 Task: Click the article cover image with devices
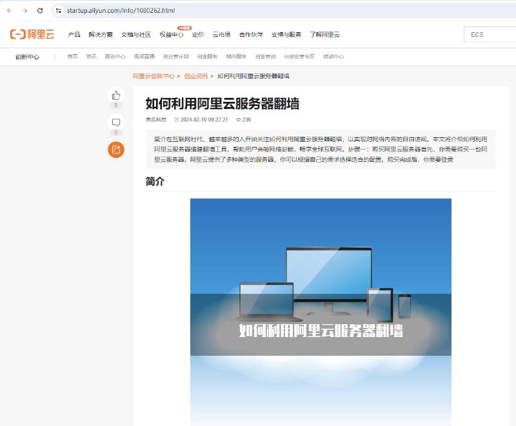321,312
